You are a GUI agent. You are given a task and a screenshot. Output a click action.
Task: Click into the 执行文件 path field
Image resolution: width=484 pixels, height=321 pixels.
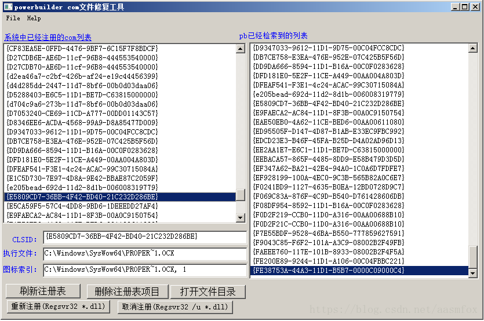pos(145,253)
